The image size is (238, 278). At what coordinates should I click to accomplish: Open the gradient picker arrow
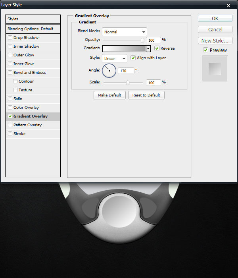[x=148, y=48]
